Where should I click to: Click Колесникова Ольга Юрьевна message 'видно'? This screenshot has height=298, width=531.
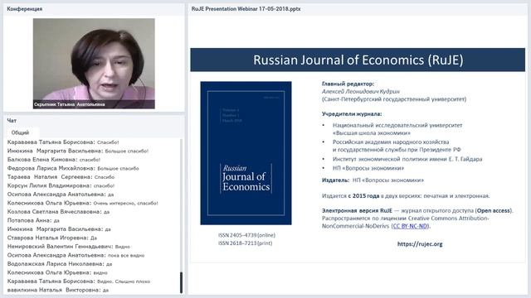[57, 272]
